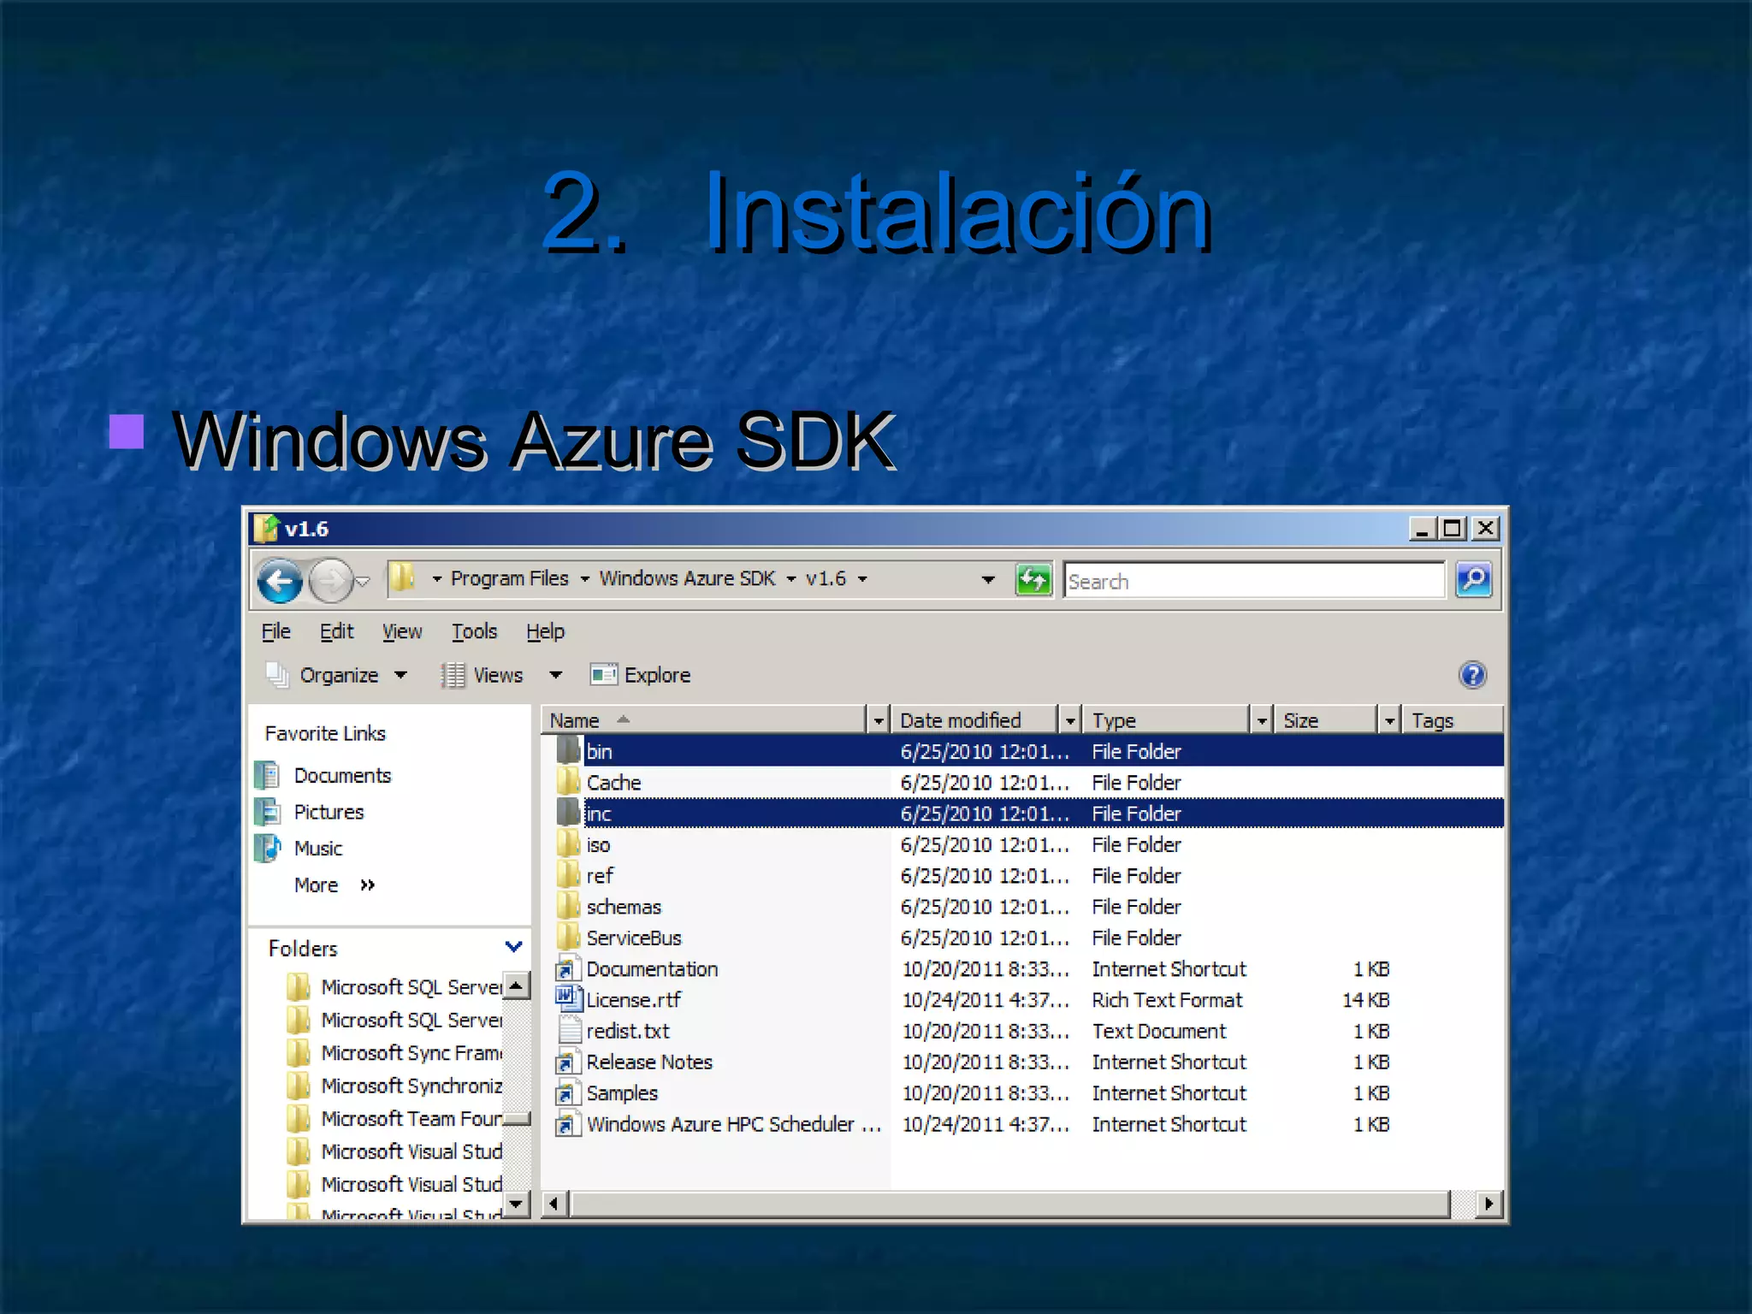This screenshot has width=1752, height=1314.
Task: Select the bin folder icon
Action: tap(569, 750)
